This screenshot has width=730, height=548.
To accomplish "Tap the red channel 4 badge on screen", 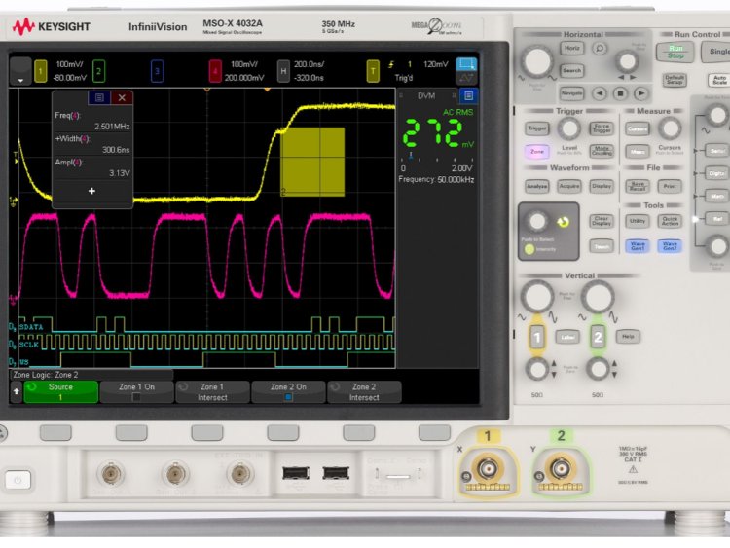I will point(215,72).
